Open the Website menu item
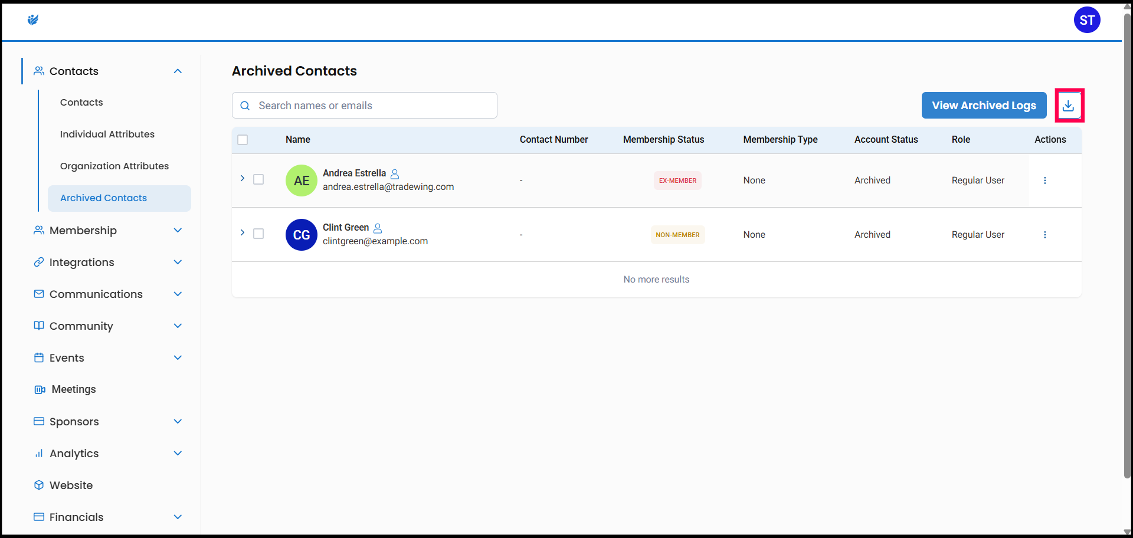This screenshot has width=1133, height=538. 71,485
